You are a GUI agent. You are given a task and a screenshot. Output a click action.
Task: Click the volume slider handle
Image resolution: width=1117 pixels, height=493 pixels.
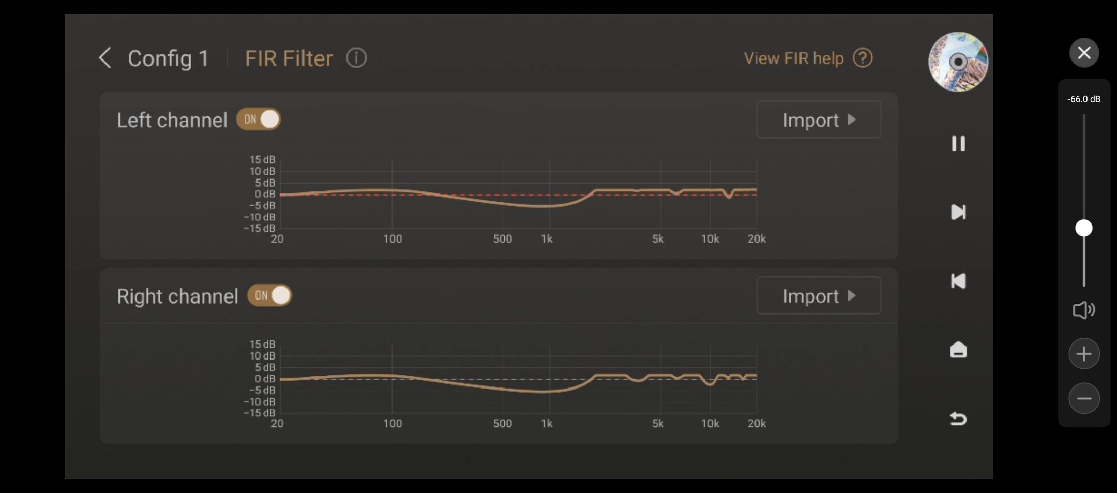pyautogui.click(x=1084, y=228)
